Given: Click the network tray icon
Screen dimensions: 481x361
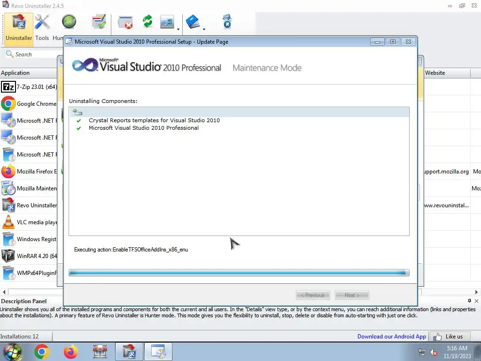Looking at the screenshot, I should 422,353.
